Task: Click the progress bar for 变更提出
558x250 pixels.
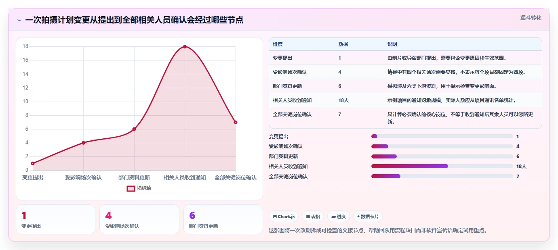Action: 442,137
